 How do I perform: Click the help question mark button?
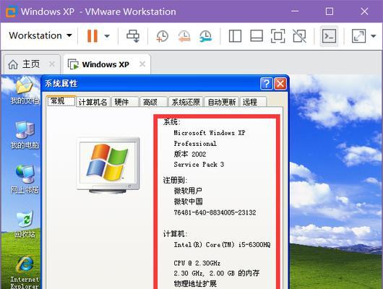266,84
